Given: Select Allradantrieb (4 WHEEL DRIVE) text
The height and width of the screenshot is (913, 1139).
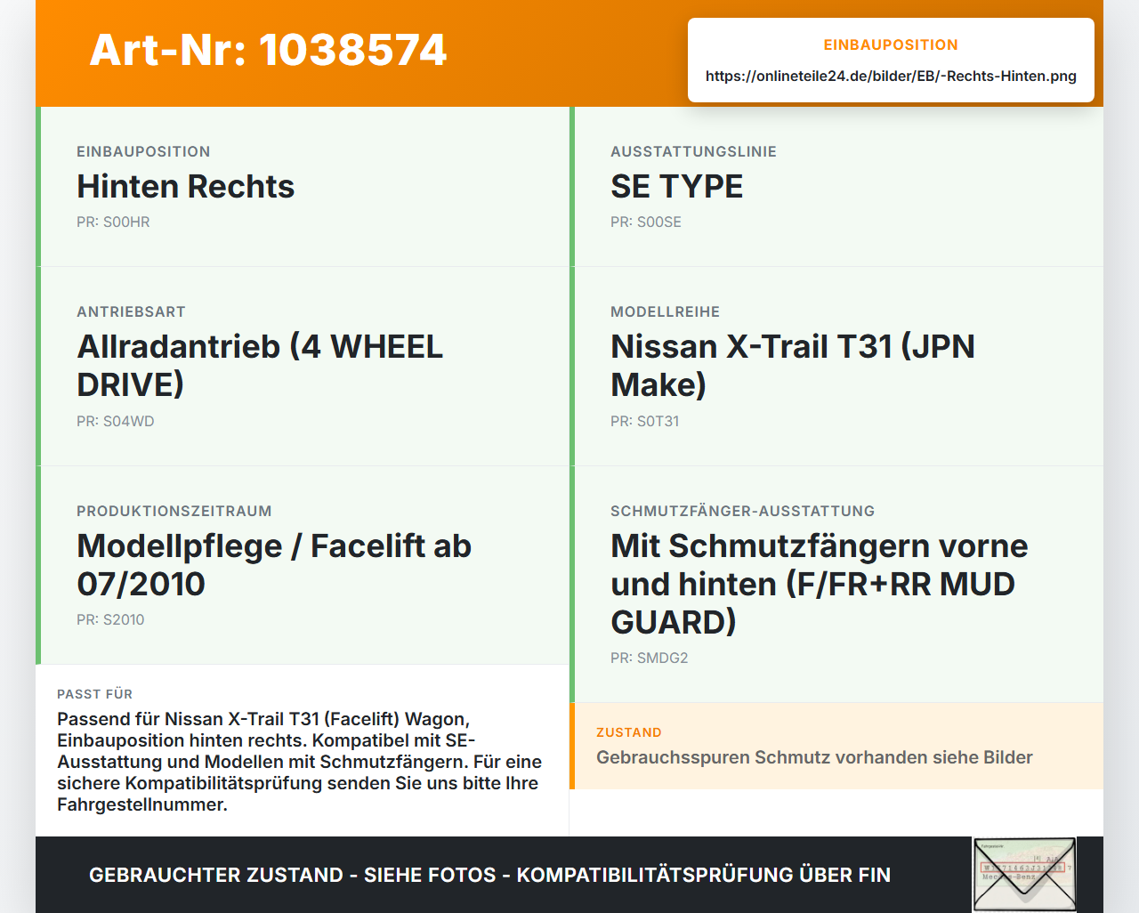Looking at the screenshot, I should tap(260, 365).
